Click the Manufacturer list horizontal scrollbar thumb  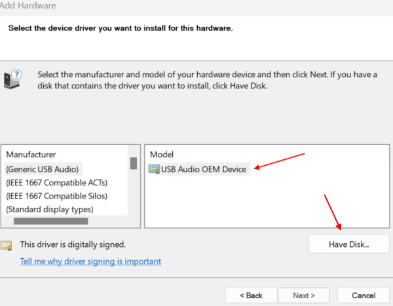point(51,221)
